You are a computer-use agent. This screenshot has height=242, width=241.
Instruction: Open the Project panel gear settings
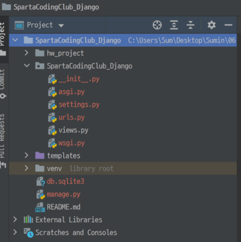(211, 25)
